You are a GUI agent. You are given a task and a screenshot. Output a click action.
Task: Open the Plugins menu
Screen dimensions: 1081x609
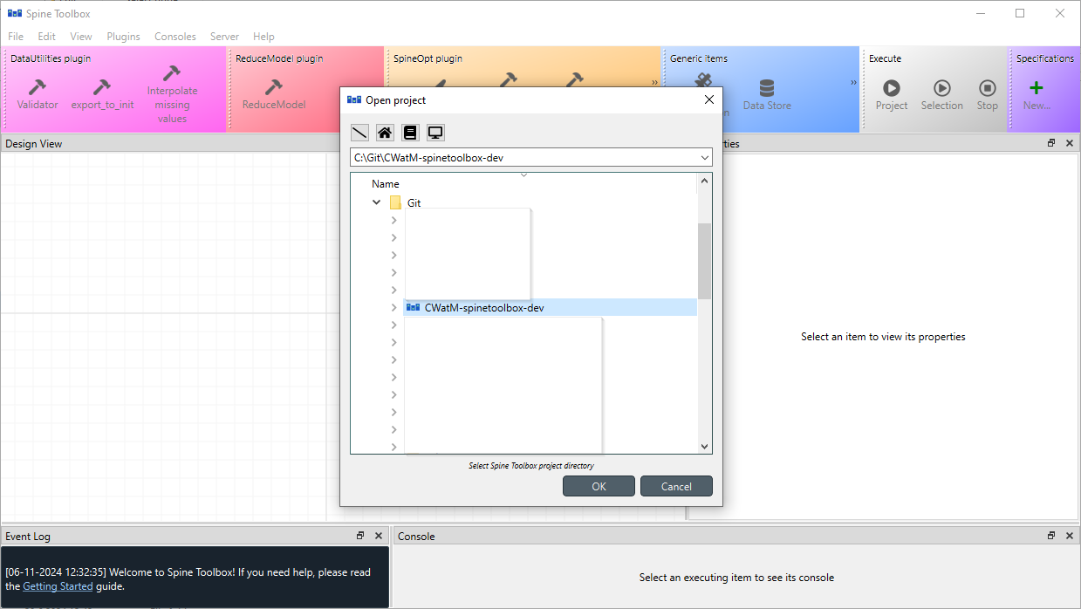[123, 37]
